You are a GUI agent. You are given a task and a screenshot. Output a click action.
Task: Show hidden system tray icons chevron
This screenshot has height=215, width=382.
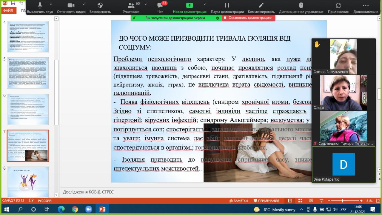click(x=302, y=210)
